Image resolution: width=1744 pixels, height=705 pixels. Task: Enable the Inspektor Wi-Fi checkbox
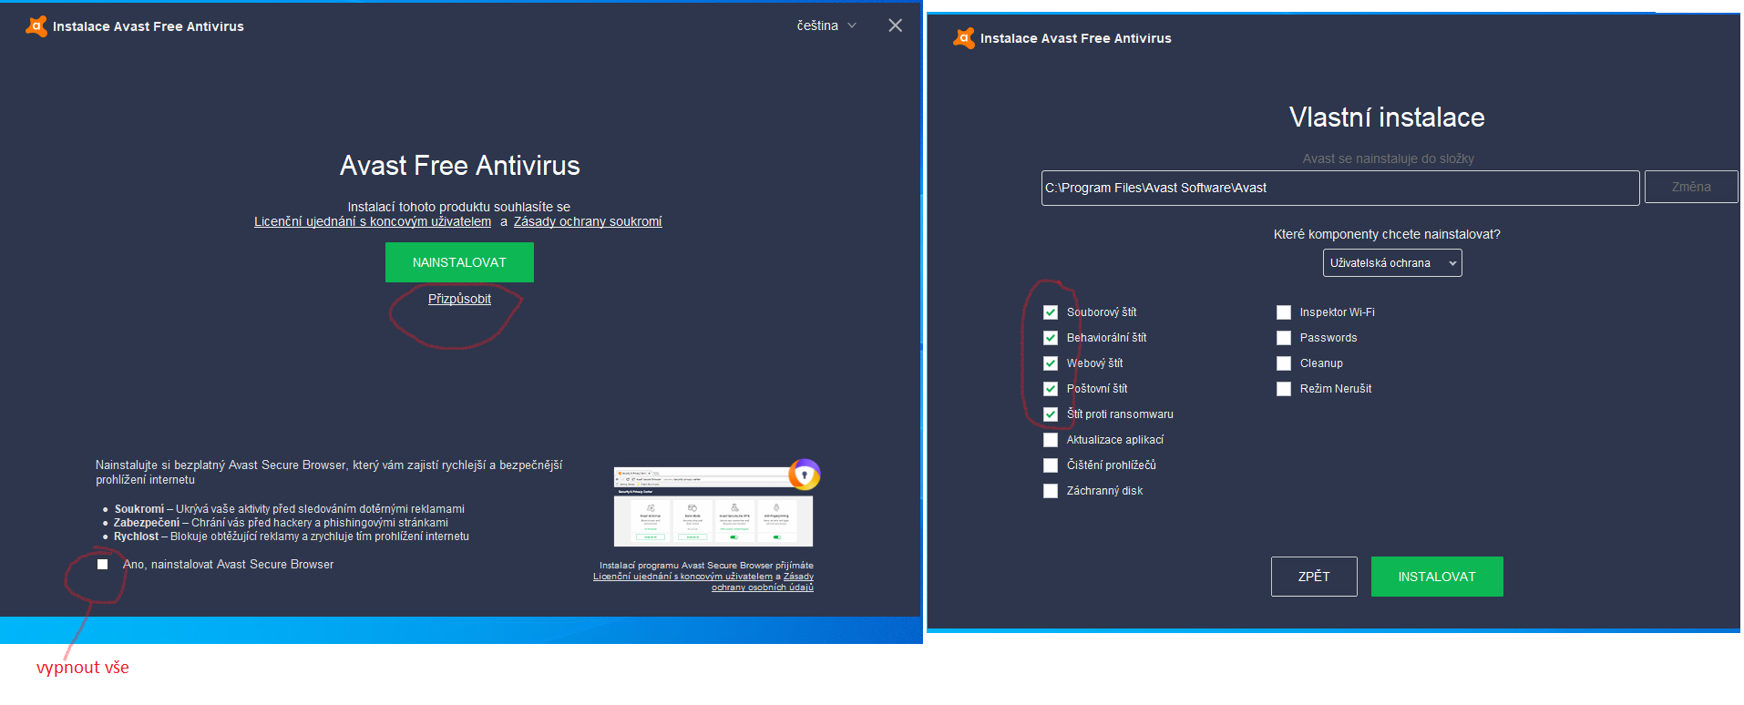point(1284,312)
